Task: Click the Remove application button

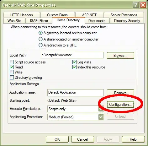Action: [x=120, y=93]
